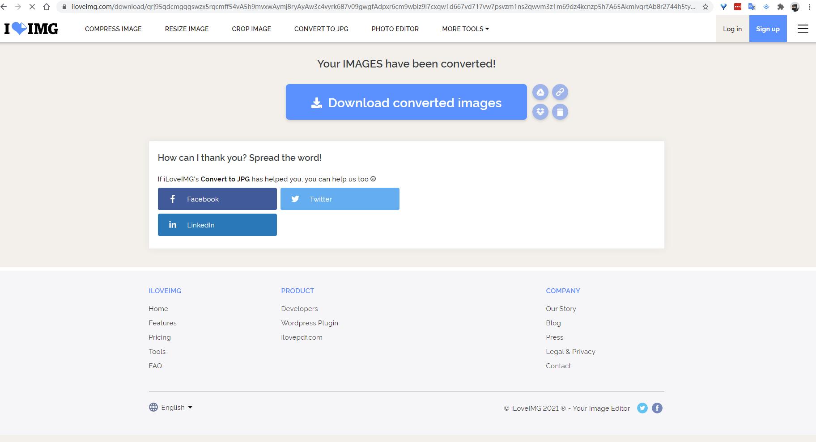Open Wordpress Plugin link
Viewport: 816px width, 442px height.
(310, 323)
